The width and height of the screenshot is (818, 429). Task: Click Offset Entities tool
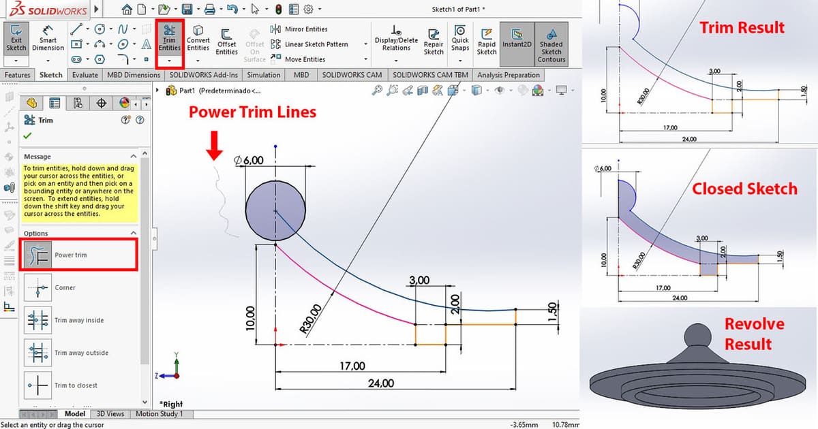pyautogui.click(x=226, y=42)
